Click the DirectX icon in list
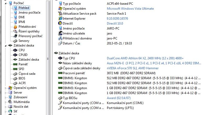The width and height of the screenshot is (209, 115). (x=60, y=24)
